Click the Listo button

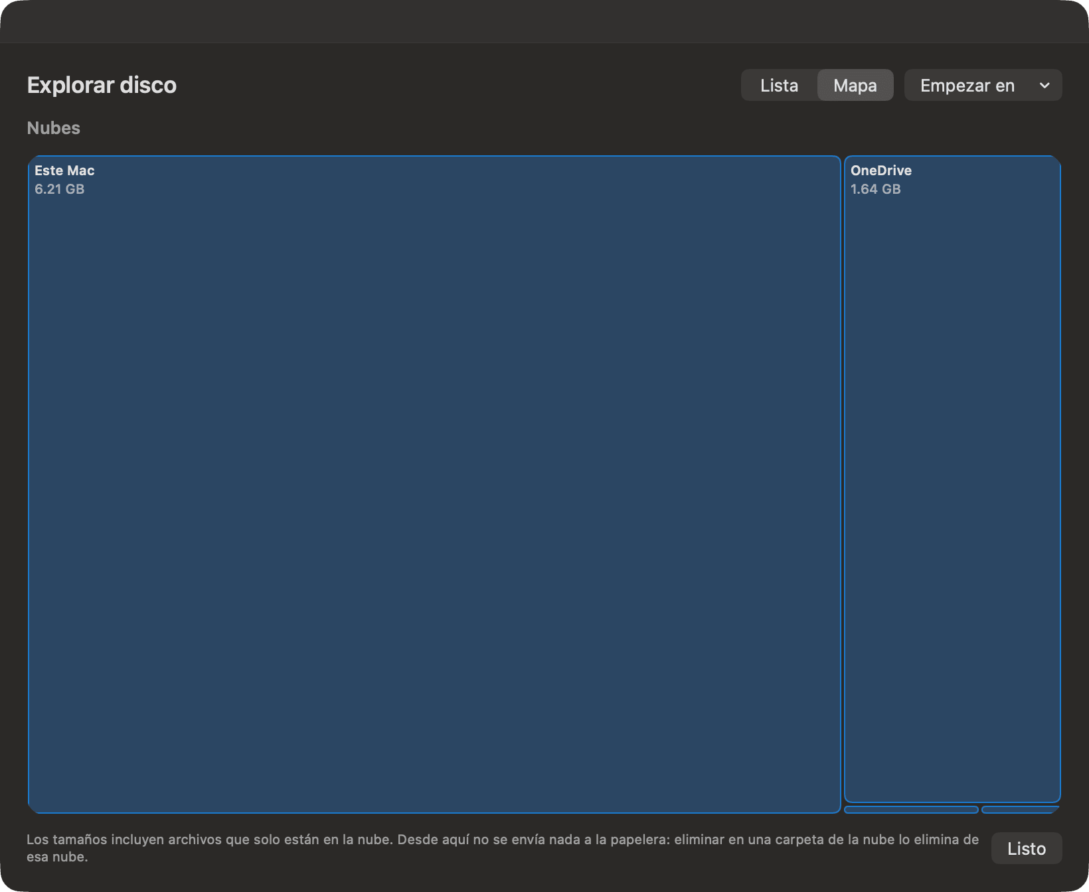tap(1026, 849)
